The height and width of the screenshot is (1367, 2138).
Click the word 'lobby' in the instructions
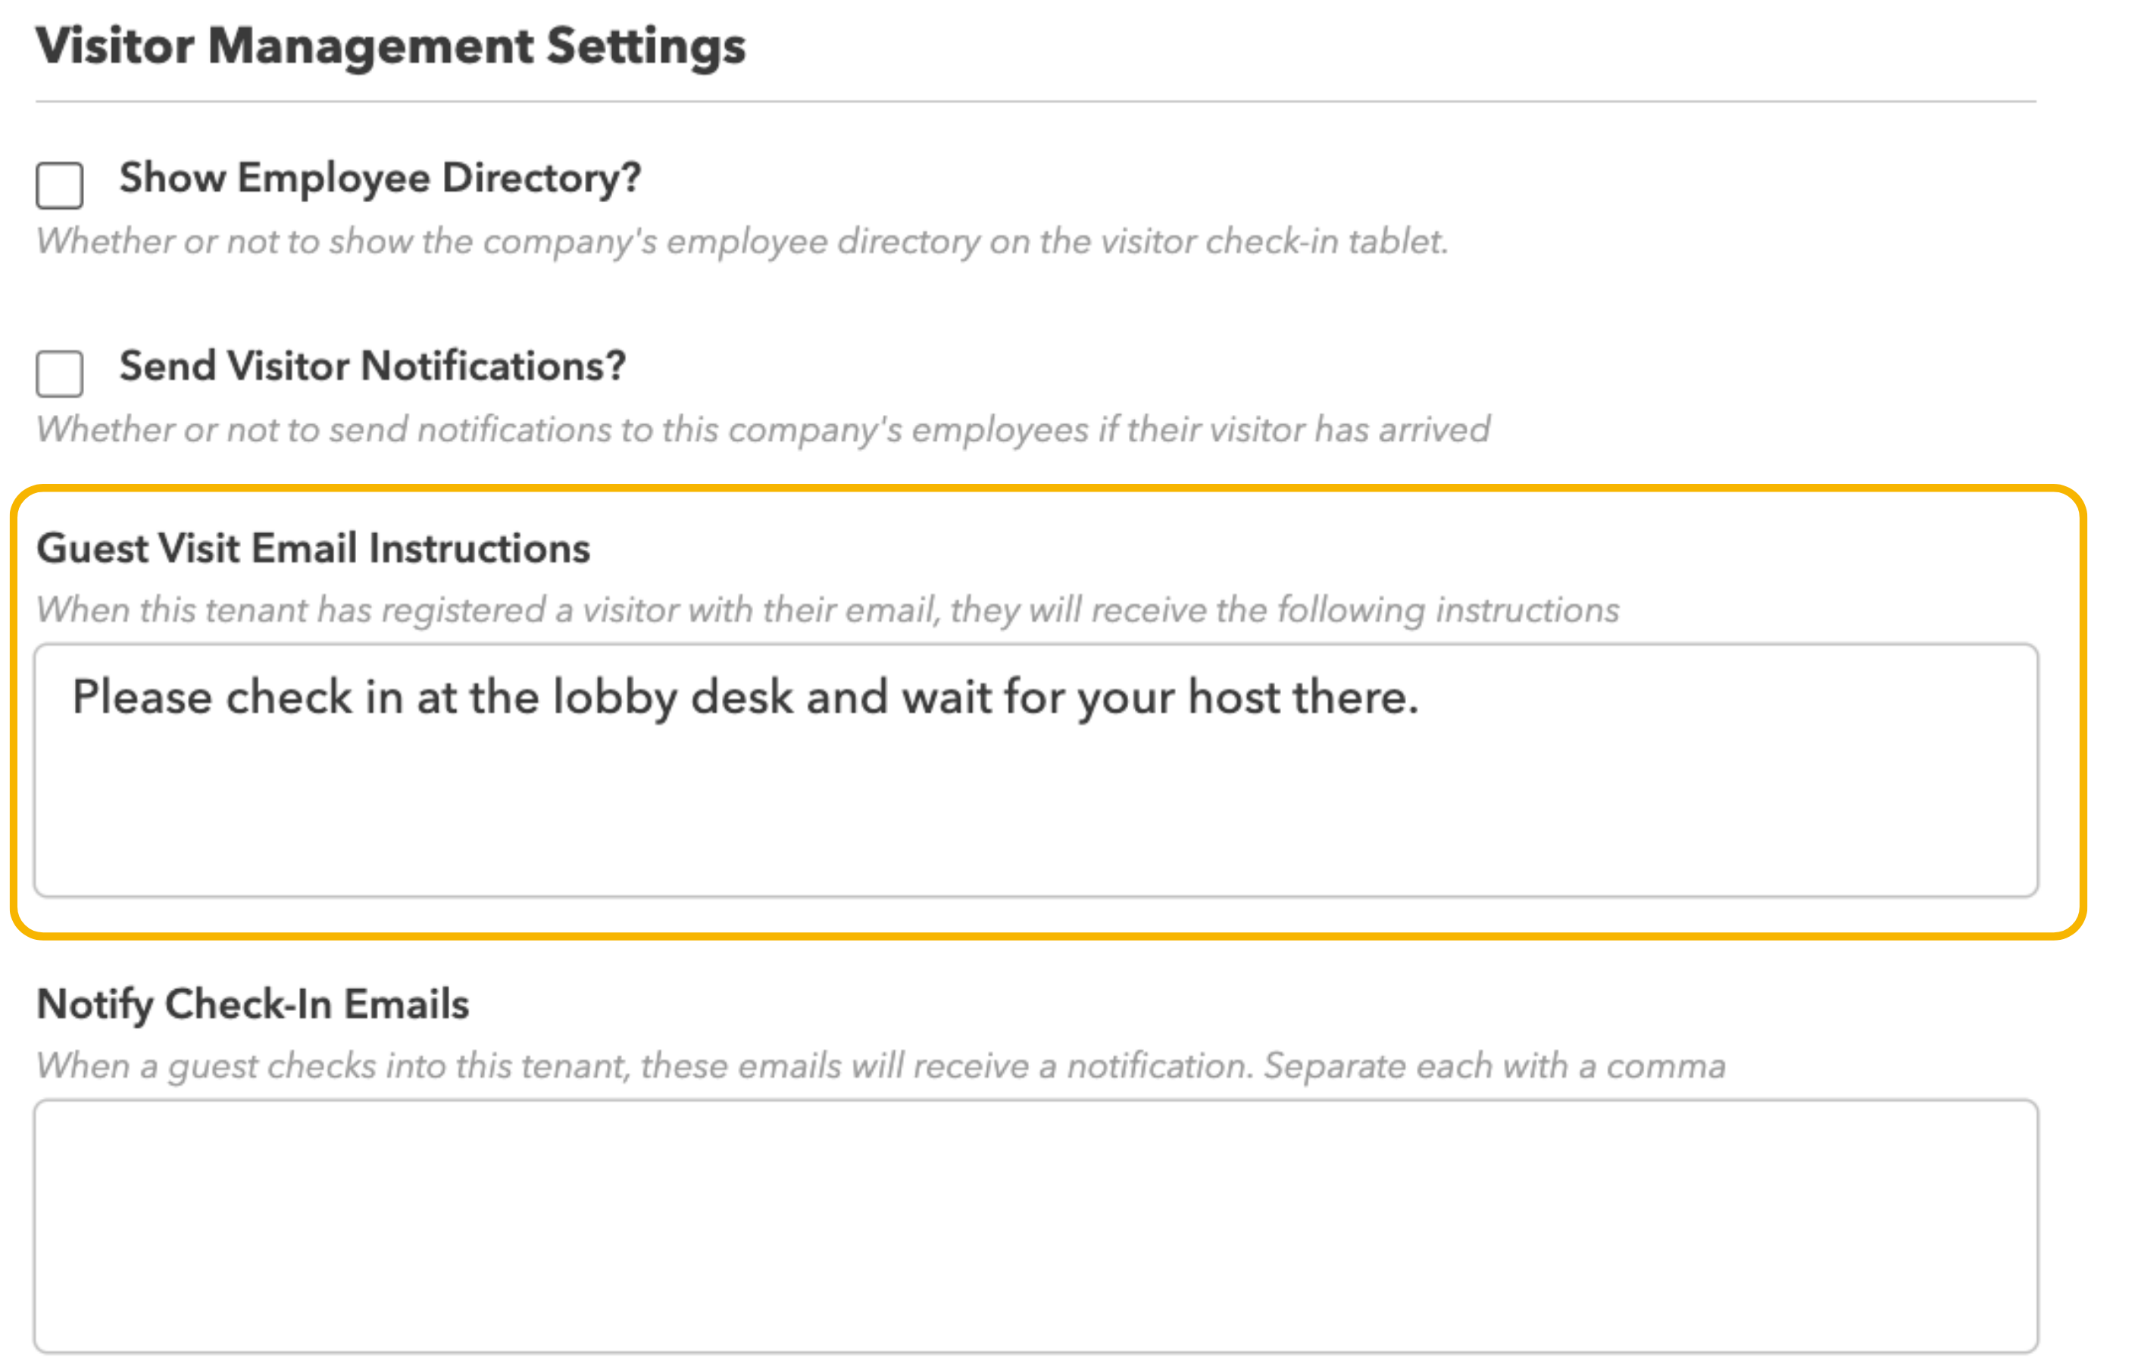point(615,698)
